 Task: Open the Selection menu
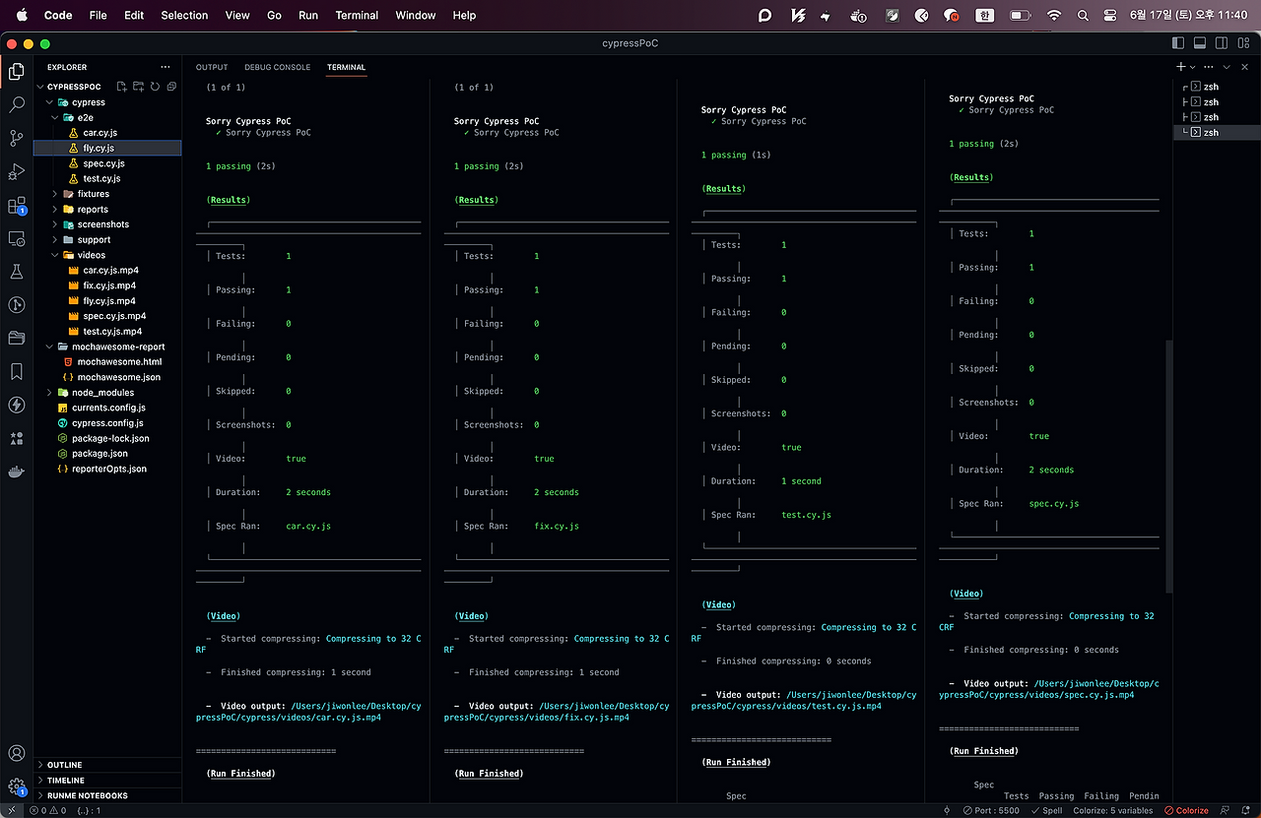click(184, 15)
